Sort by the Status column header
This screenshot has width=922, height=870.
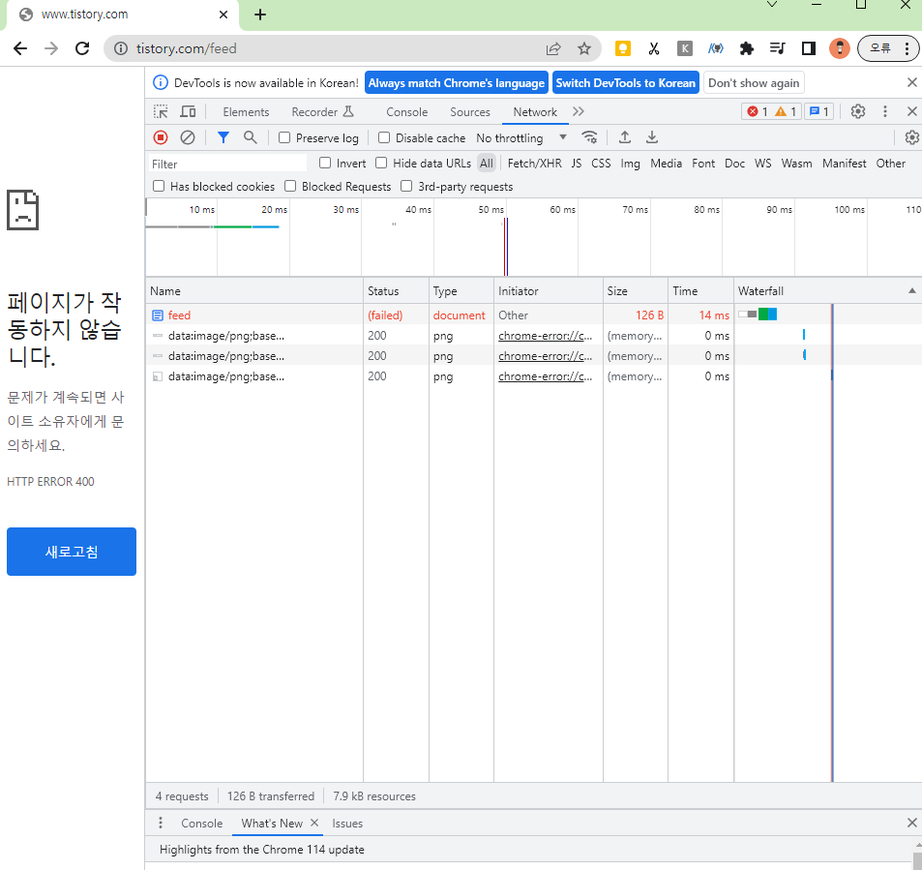(396, 290)
